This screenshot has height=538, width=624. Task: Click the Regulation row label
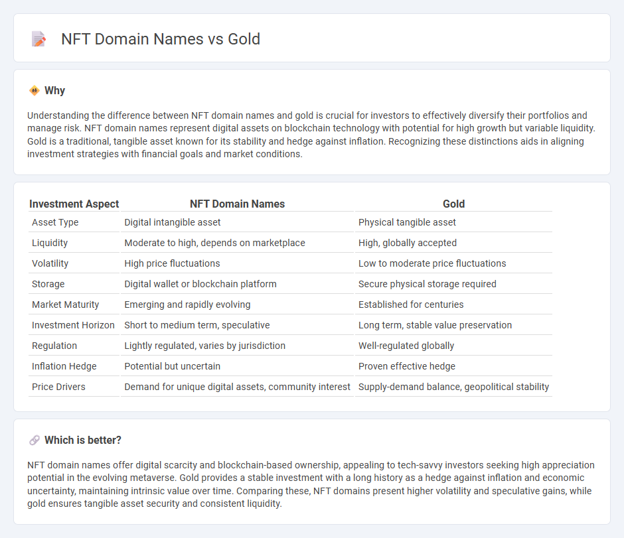tap(54, 346)
